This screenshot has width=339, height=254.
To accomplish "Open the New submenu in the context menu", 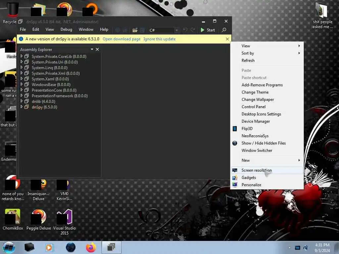I will coord(267,160).
